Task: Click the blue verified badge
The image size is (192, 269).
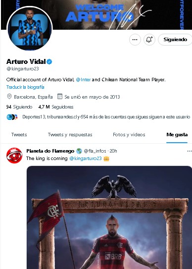Action: tap(49, 61)
